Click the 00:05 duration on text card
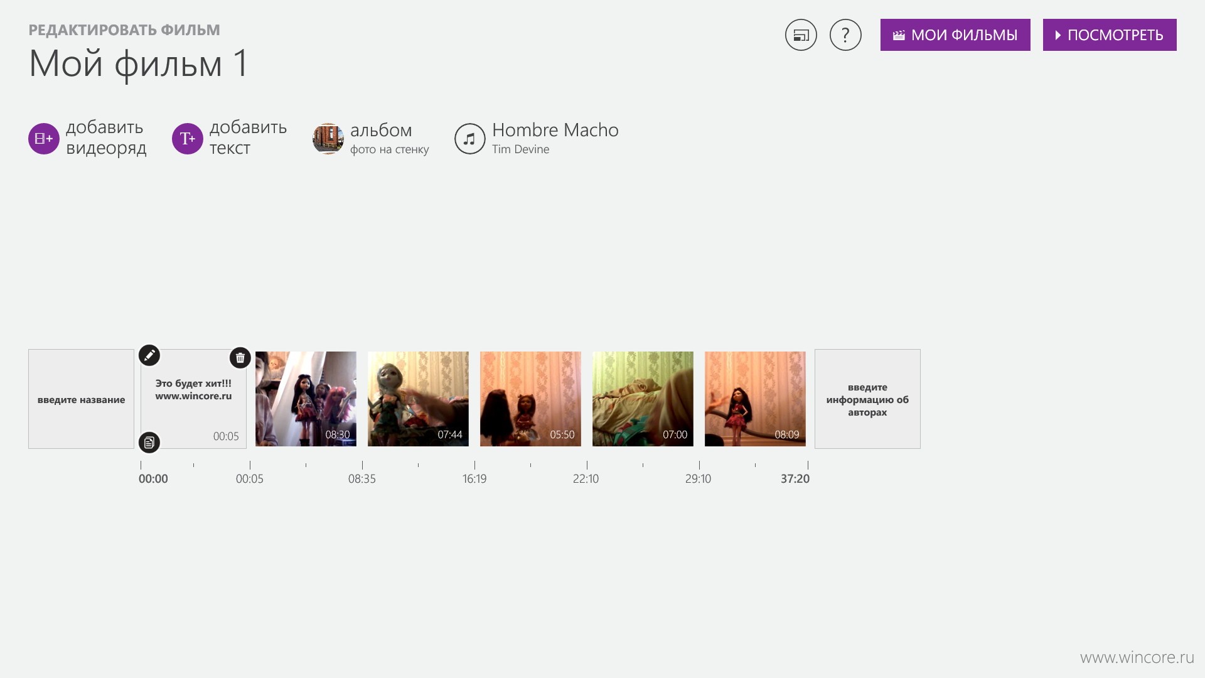 (226, 436)
